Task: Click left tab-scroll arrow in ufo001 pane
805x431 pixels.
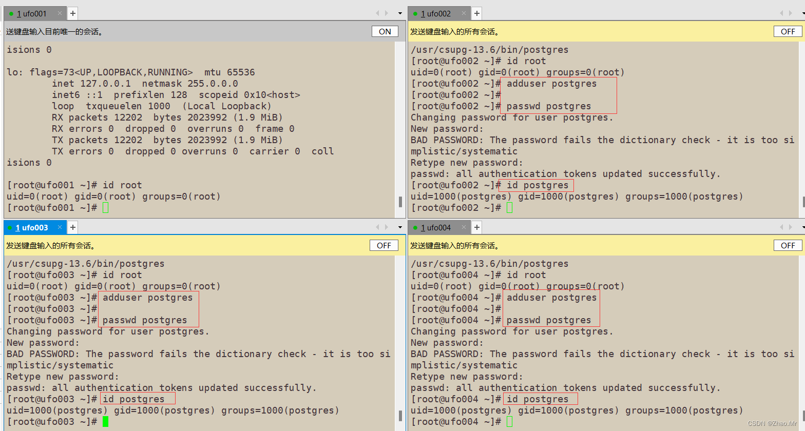Action: pos(378,13)
